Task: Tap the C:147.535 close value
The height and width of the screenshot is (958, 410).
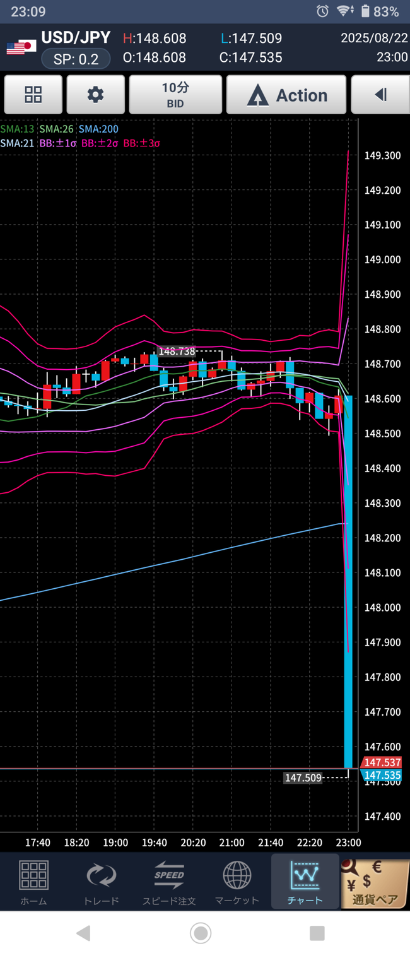Action: [250, 57]
